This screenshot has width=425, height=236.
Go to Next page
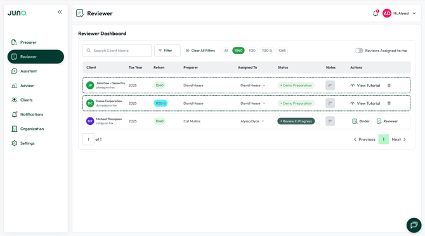(x=399, y=140)
